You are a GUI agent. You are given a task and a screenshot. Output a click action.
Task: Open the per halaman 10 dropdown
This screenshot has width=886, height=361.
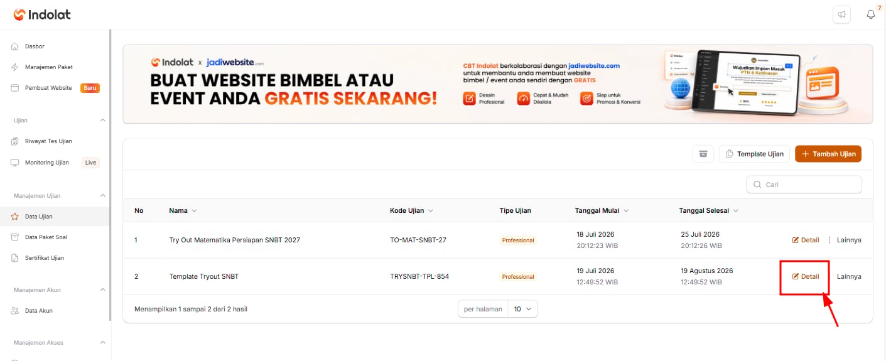[522, 309]
